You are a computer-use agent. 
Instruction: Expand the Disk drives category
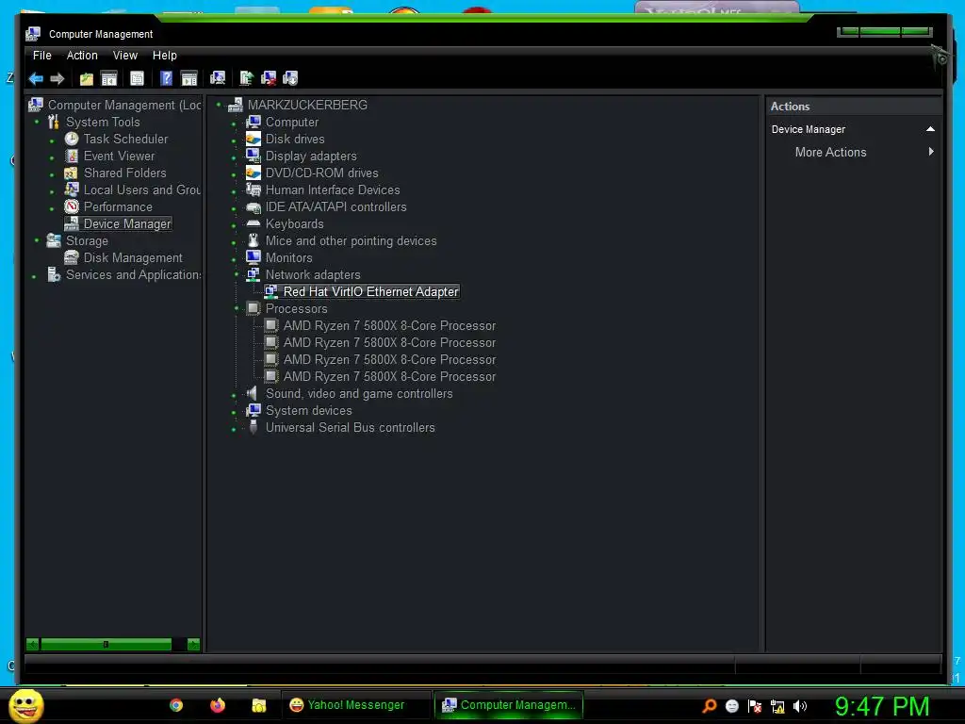(234, 141)
